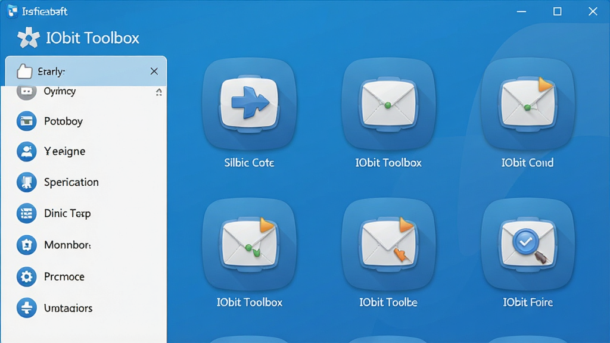This screenshot has height=343, width=610.
Task: Close the IObit Toolbox window
Action: click(593, 12)
